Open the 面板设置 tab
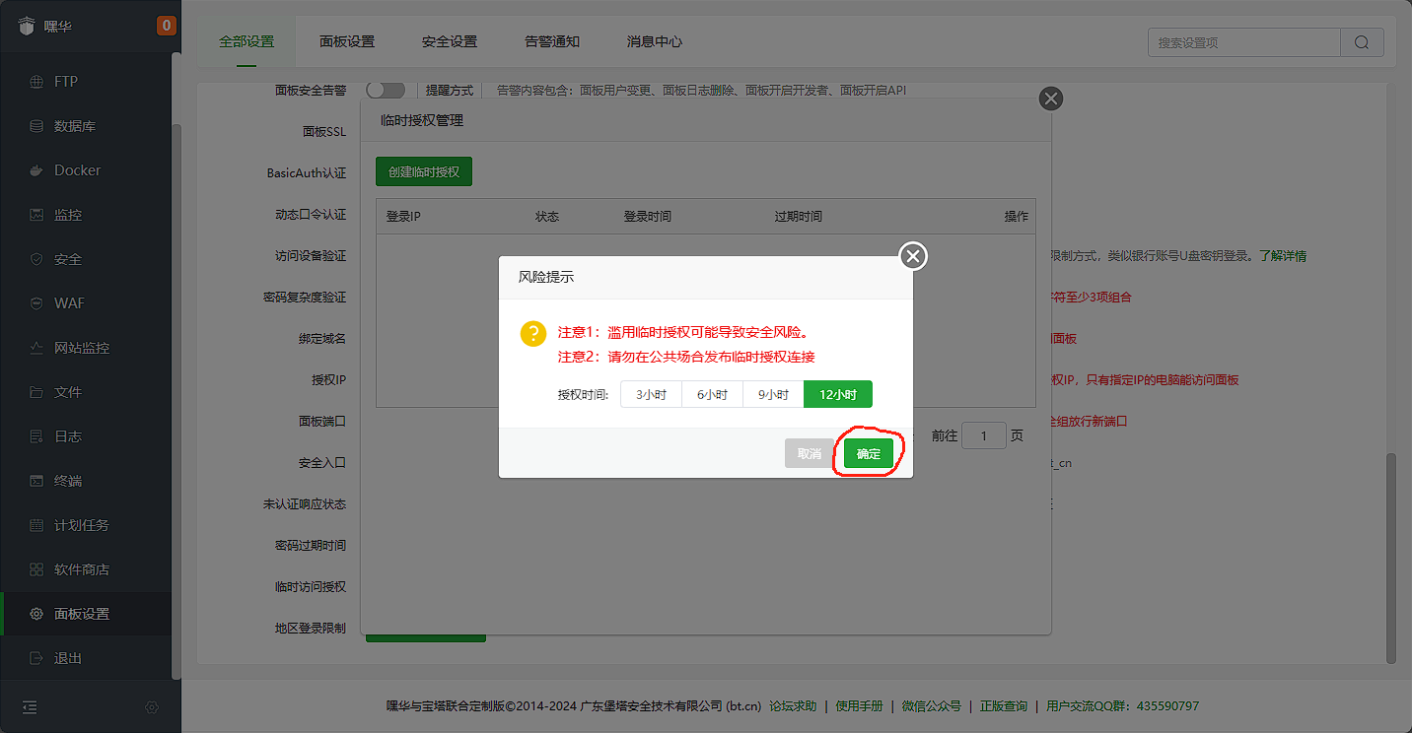Screen dimensions: 1412x733 [347, 42]
